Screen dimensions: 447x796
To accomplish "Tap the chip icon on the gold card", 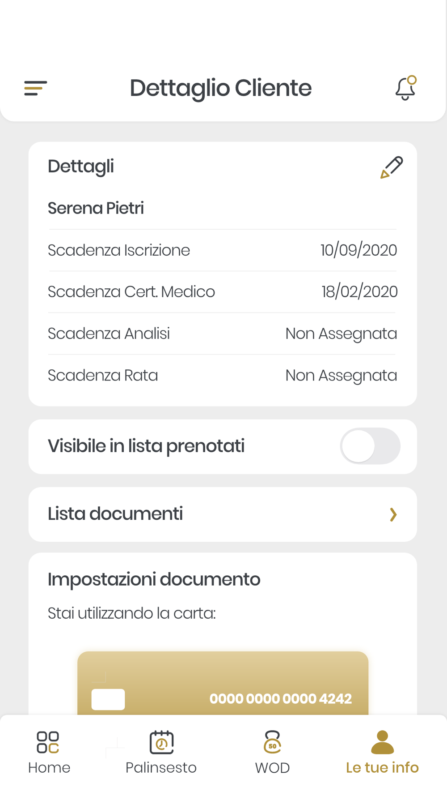I will [x=108, y=699].
